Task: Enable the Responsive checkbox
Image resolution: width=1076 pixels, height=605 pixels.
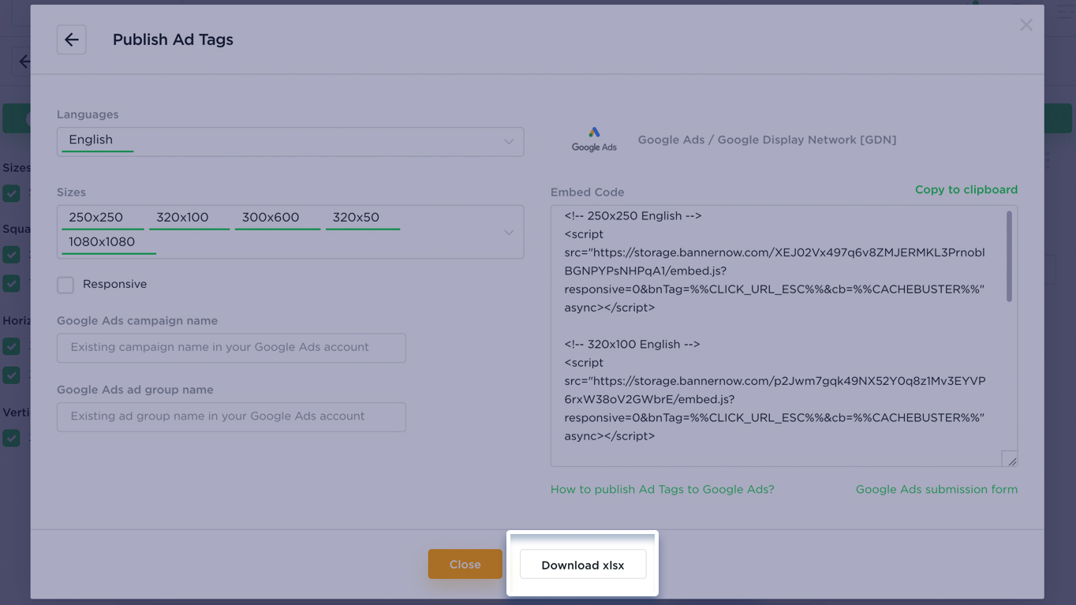Action: click(65, 285)
